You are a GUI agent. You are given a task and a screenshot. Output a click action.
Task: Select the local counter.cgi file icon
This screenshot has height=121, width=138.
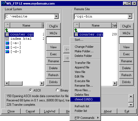(7, 34)
